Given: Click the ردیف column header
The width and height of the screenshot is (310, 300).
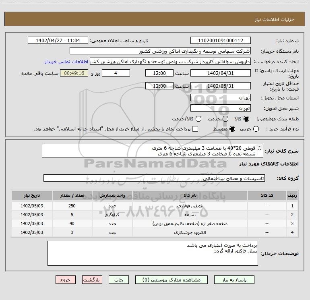Looking at the screenshot, I should coord(292,195).
